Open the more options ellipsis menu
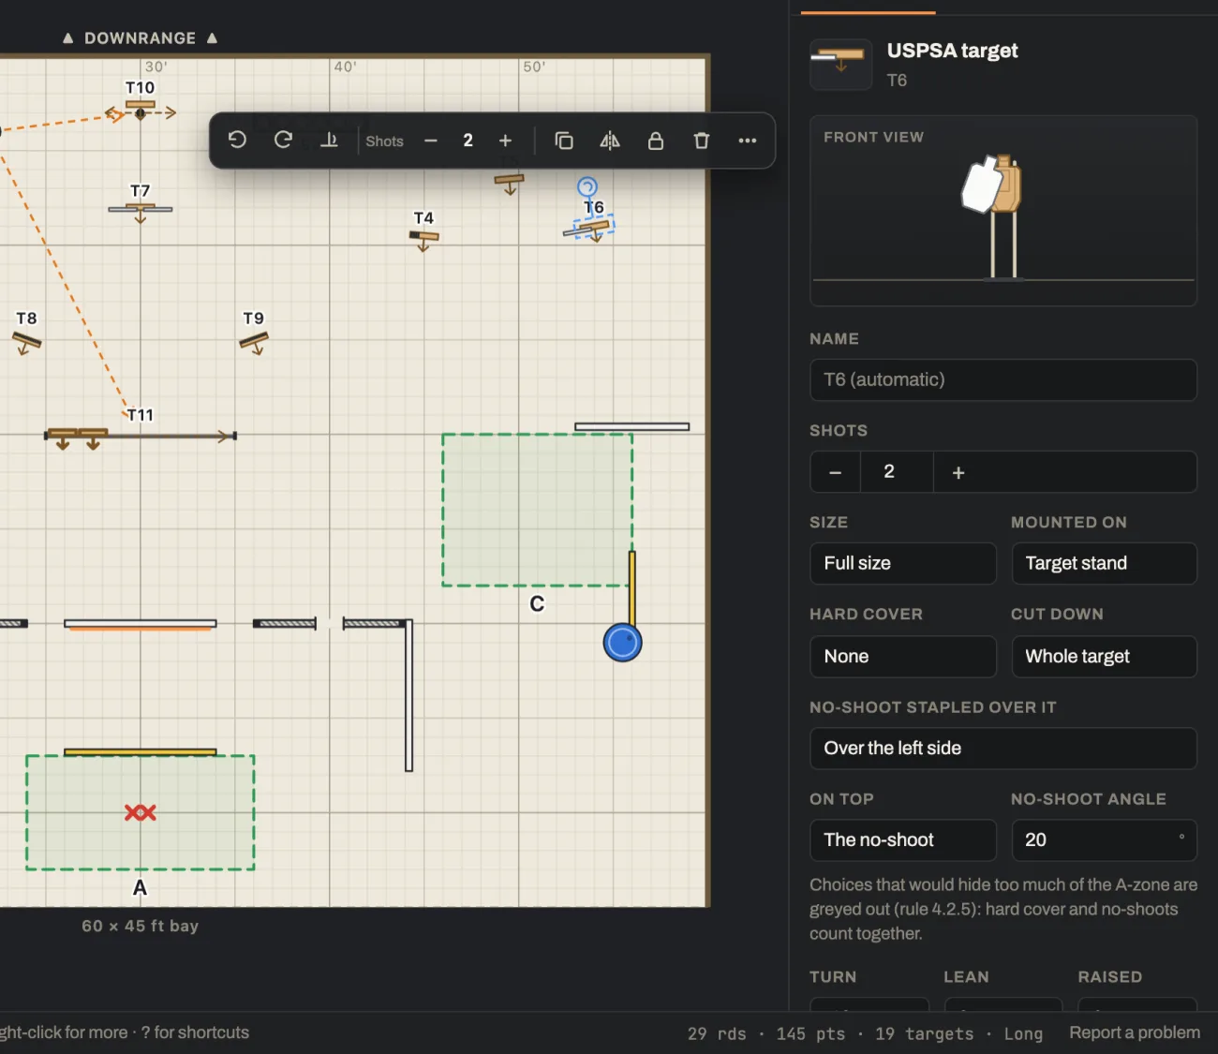The width and height of the screenshot is (1218, 1054). [x=747, y=141]
